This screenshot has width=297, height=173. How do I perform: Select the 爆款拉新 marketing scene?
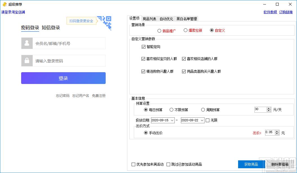coord(193,30)
